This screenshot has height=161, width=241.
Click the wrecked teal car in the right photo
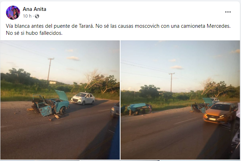pyautogui.click(x=202, y=105)
